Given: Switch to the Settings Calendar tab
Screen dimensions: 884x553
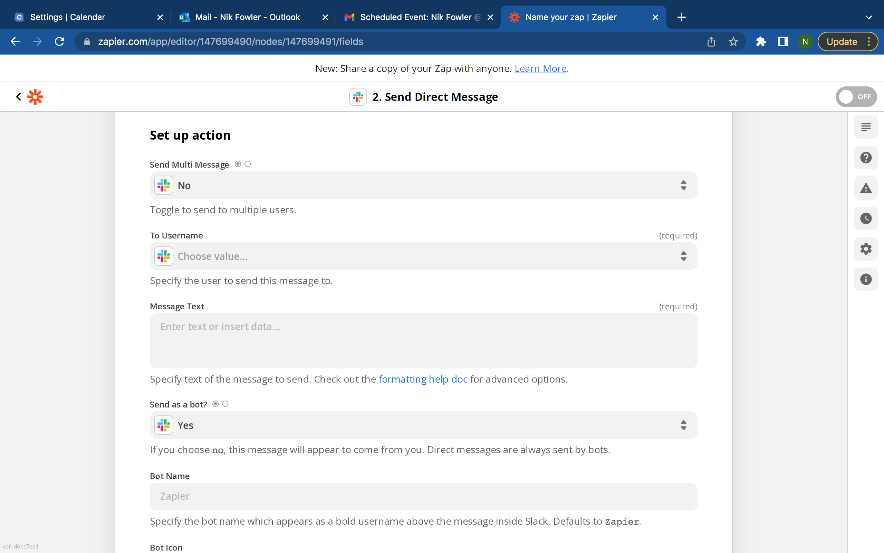Looking at the screenshot, I should click(x=68, y=17).
